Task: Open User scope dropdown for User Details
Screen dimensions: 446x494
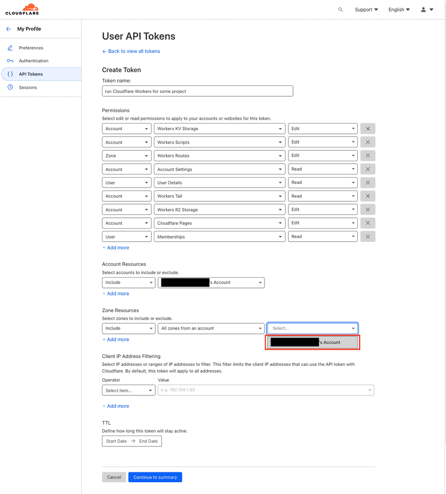Action: click(126, 182)
